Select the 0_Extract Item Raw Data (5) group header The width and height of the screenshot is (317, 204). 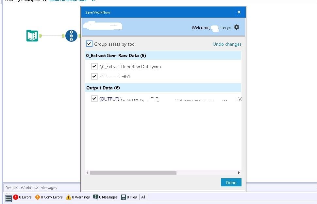point(163,55)
